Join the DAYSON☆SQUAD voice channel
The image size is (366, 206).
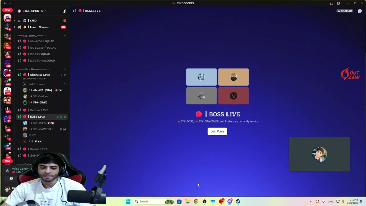42,61
